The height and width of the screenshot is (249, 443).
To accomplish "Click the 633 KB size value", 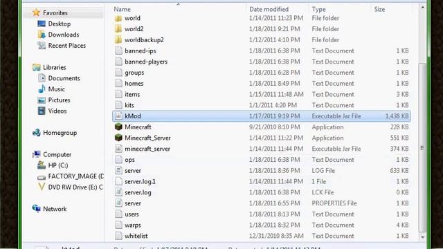I will [x=399, y=171].
